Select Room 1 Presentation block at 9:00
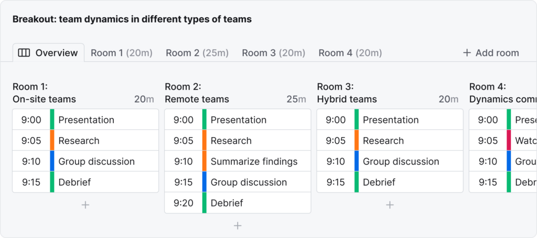 85,119
